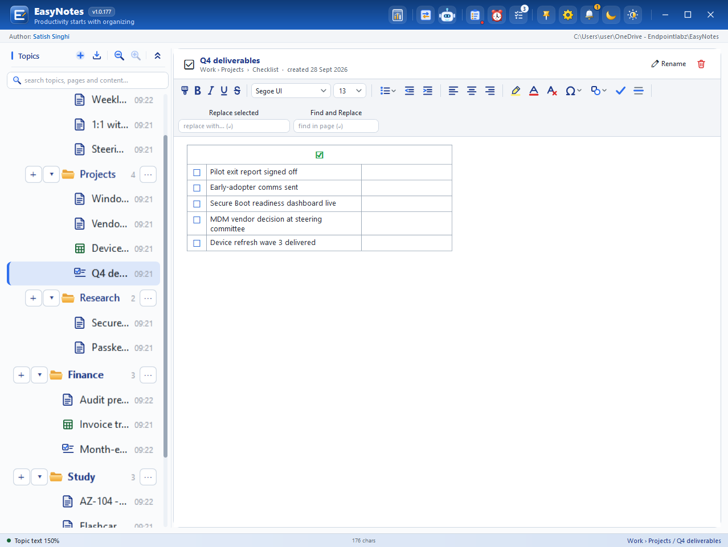Viewport: 728px width, 547px height.
Task: Open the Research folder more options menu
Action: point(148,298)
